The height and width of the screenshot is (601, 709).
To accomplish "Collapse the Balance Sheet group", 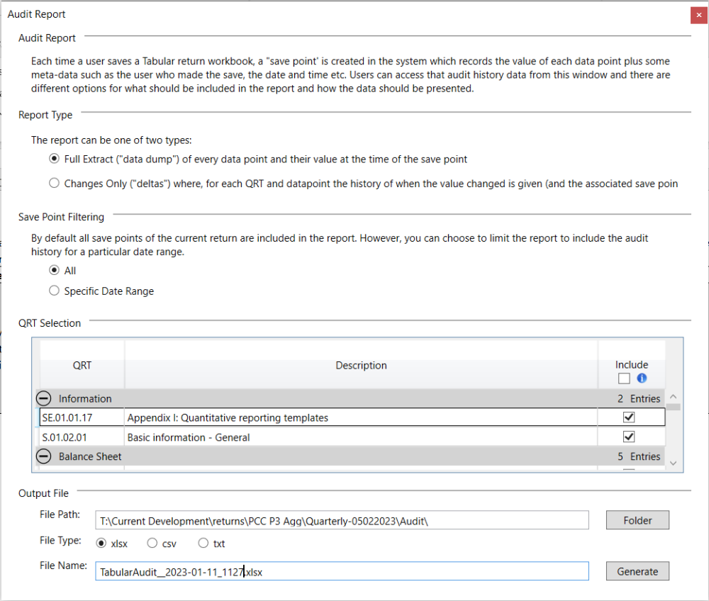I will click(x=43, y=456).
